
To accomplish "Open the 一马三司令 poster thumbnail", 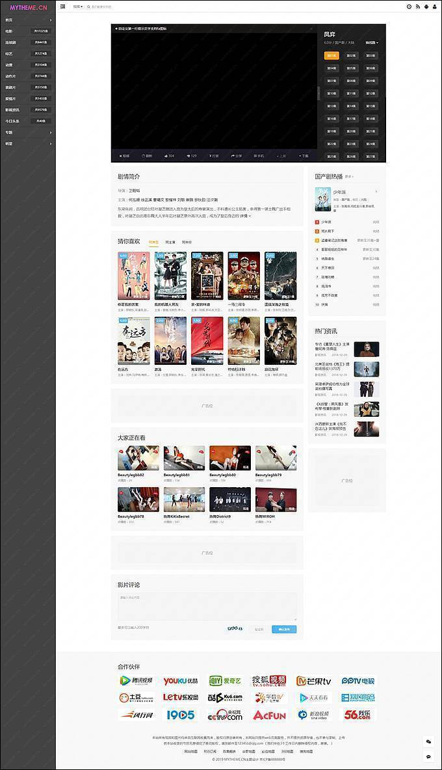I will pyautogui.click(x=244, y=276).
